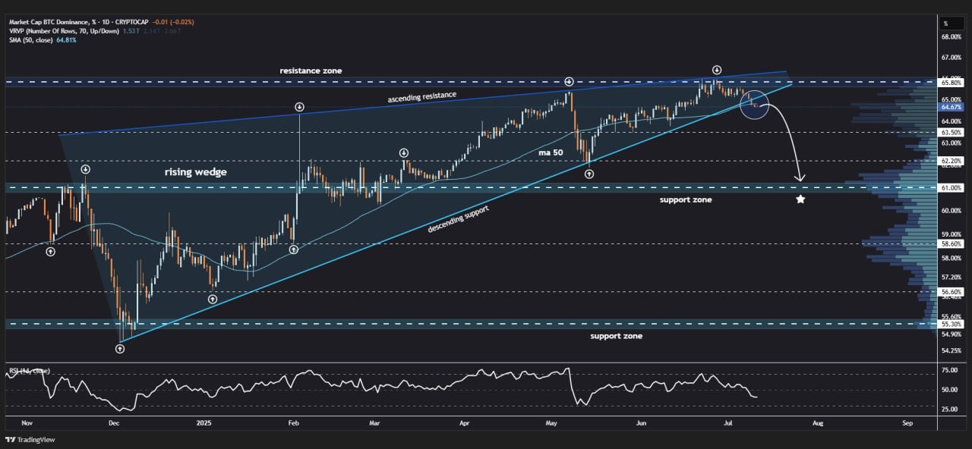The height and width of the screenshot is (449, 972).
Task: Click the down-arrow marker above the February spike
Action: click(x=300, y=107)
